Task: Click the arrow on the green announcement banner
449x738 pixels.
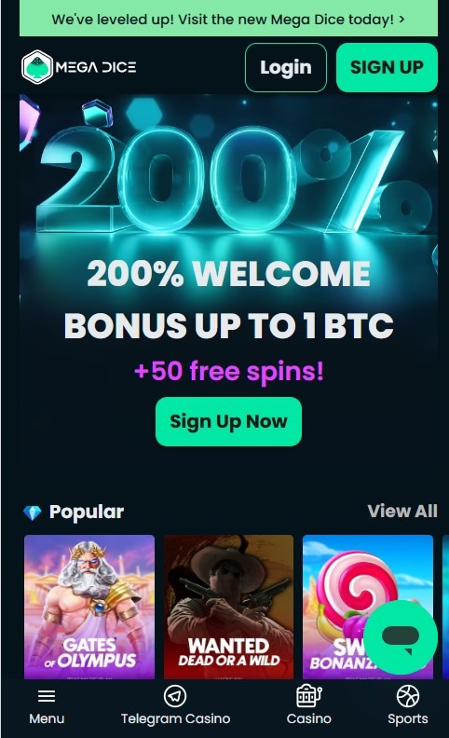Action: [401, 20]
